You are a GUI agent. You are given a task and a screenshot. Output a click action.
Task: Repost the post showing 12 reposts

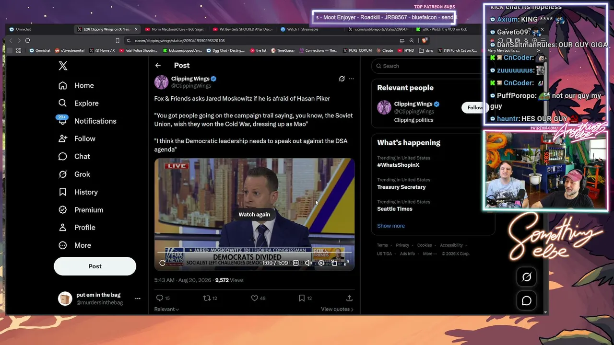207,298
